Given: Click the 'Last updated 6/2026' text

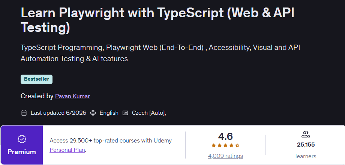Looking at the screenshot, I should (58, 113).
